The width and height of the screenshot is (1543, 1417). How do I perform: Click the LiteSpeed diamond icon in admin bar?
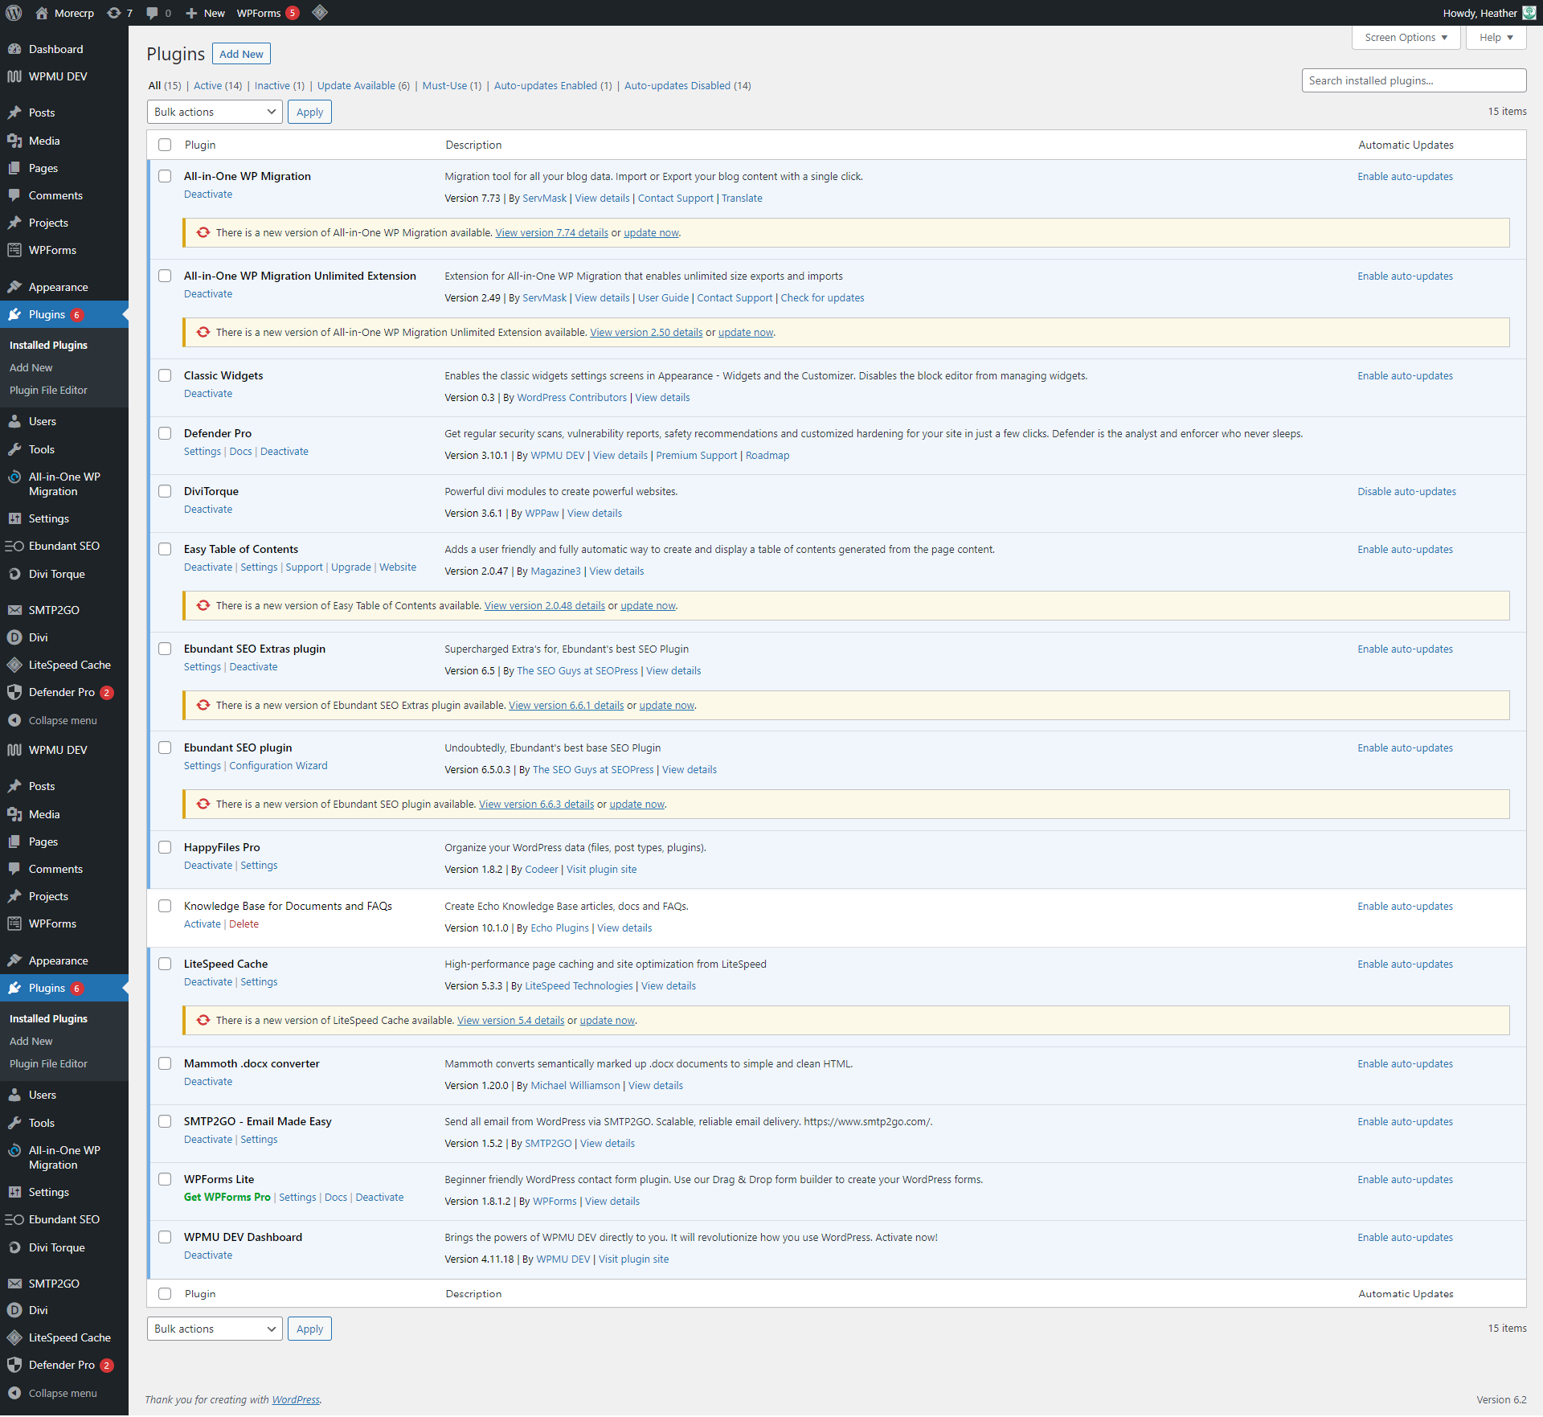[x=320, y=13]
